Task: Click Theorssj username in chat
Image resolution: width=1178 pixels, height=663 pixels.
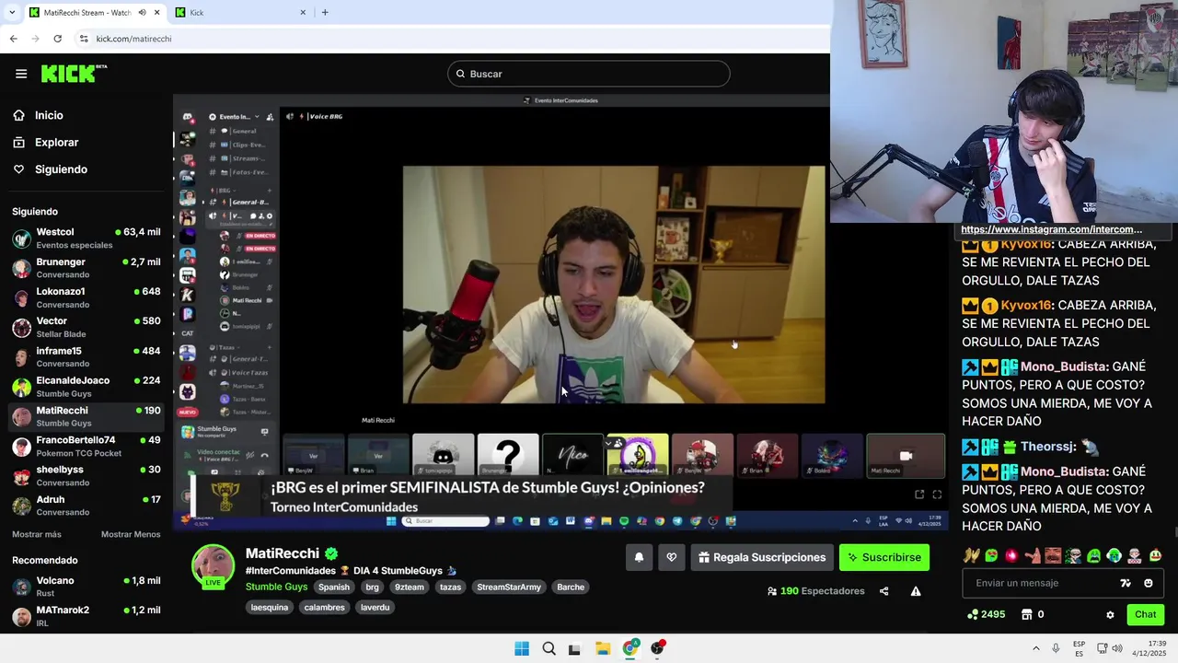Action: tap(1047, 447)
